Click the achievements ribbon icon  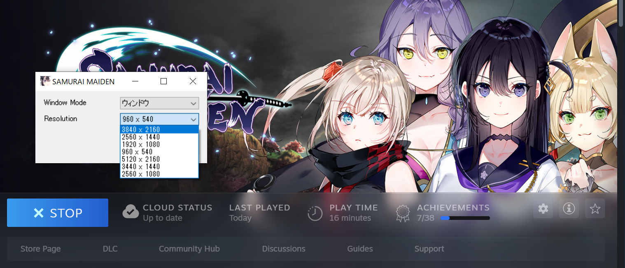(403, 213)
